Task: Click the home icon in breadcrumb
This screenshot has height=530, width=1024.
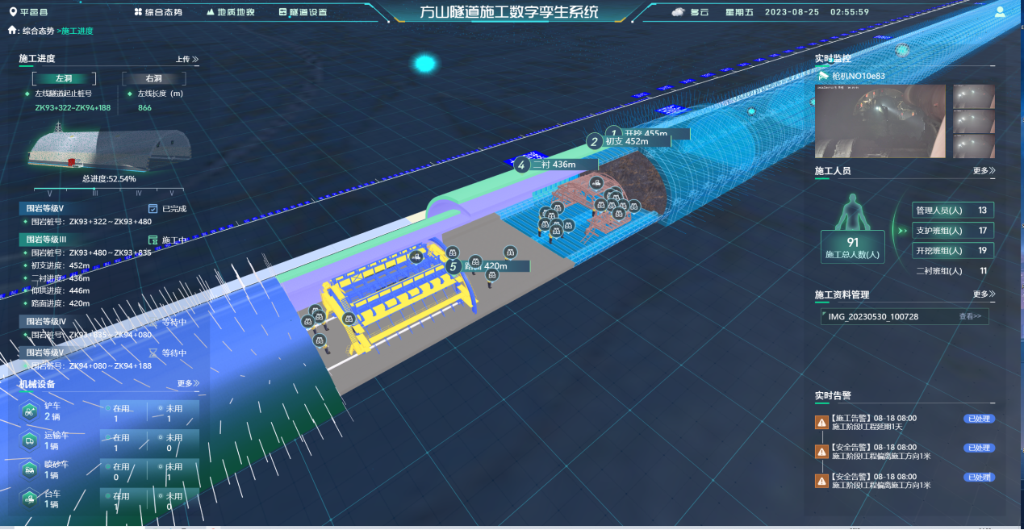Action: coord(12,30)
